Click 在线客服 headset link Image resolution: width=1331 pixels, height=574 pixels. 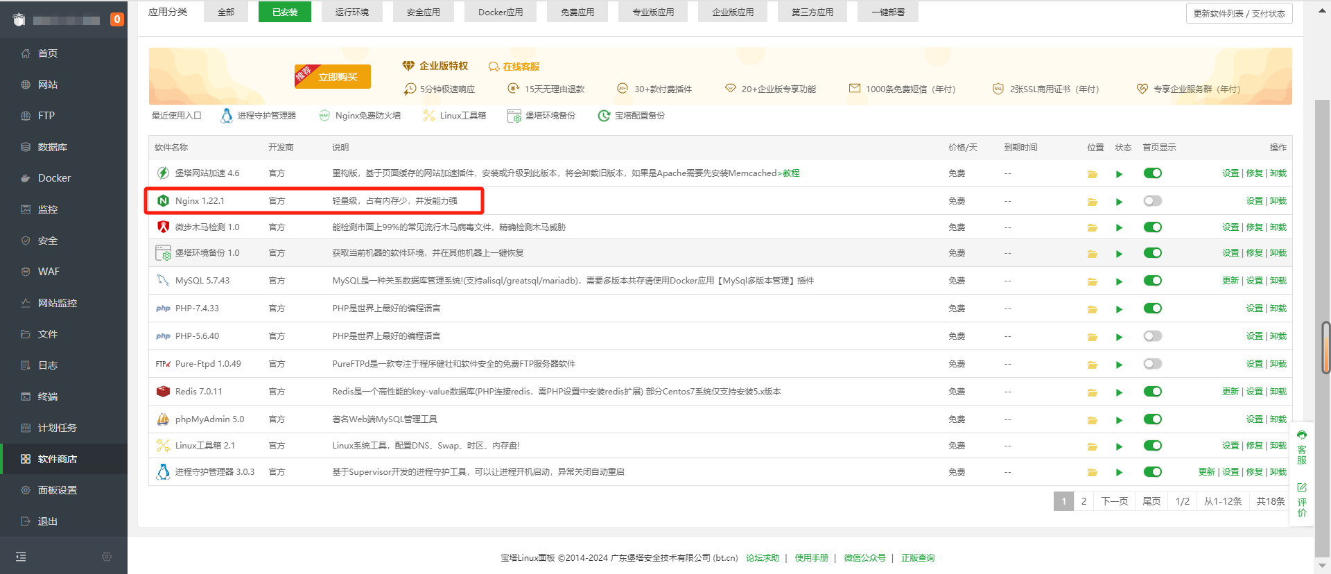tap(514, 67)
